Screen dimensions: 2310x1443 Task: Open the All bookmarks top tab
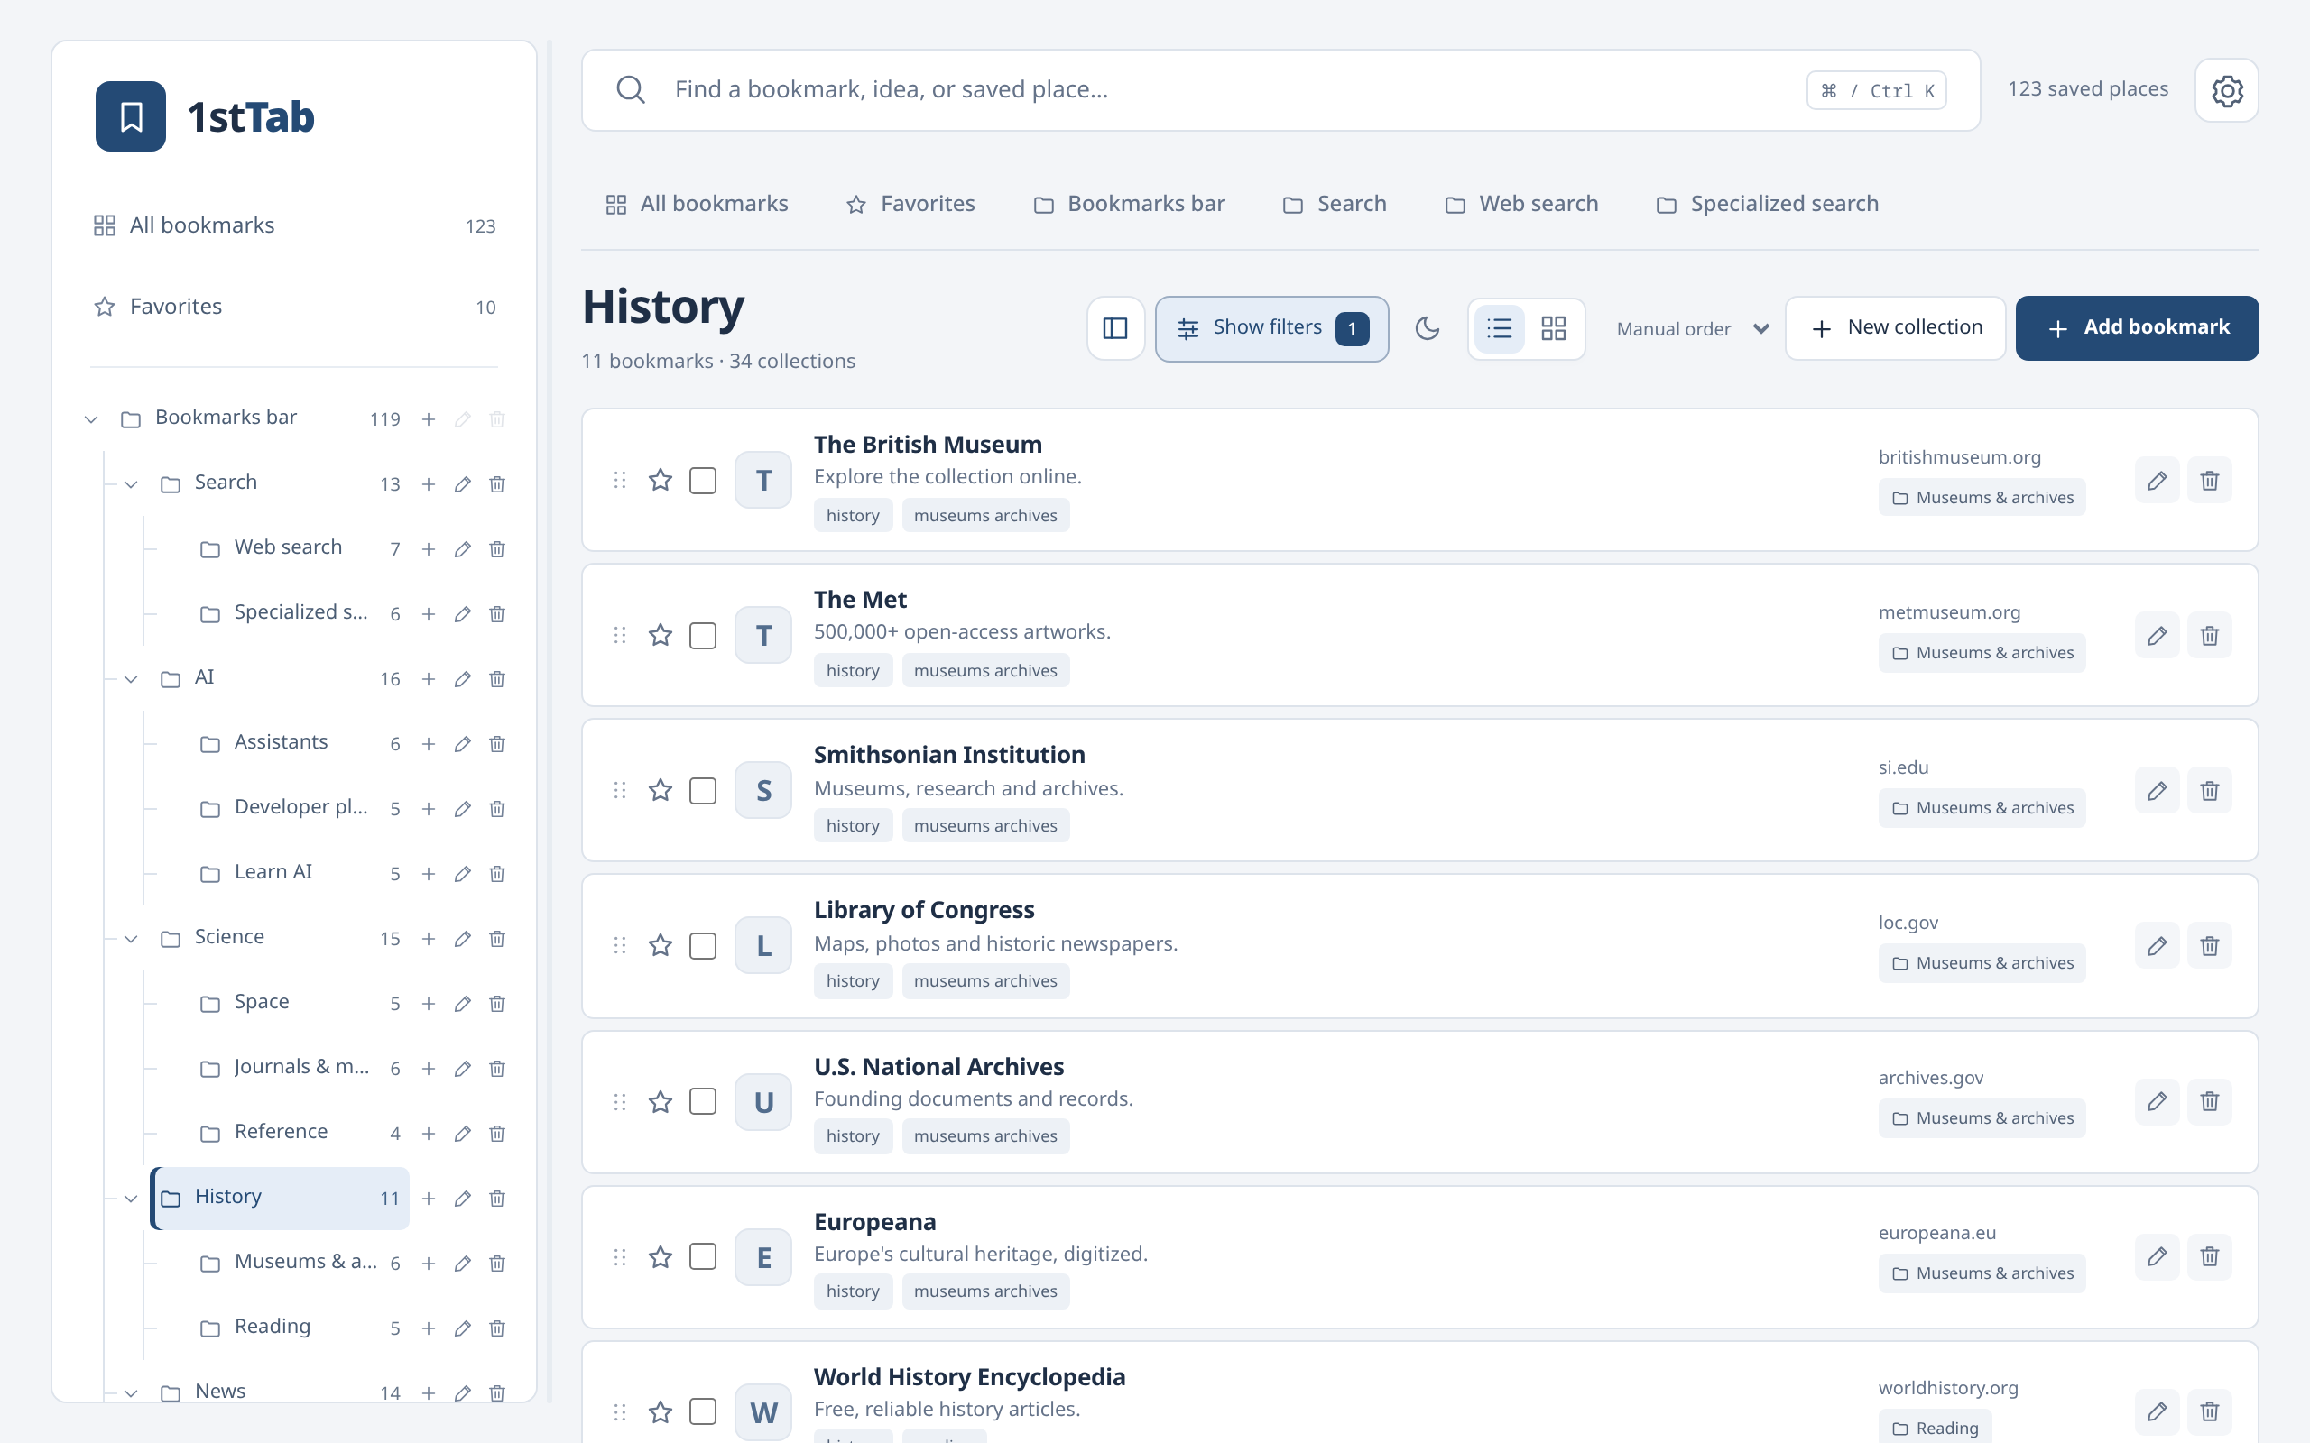(697, 204)
